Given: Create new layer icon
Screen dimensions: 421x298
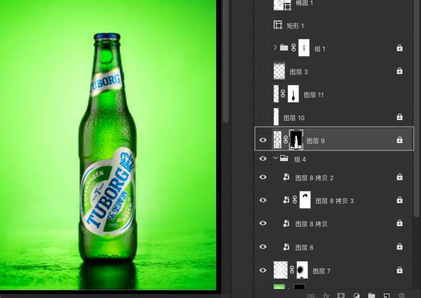Looking at the screenshot, I should (387, 296).
